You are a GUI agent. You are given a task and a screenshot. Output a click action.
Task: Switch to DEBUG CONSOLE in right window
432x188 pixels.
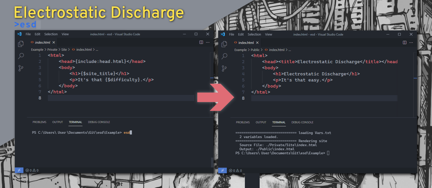pos(302,122)
